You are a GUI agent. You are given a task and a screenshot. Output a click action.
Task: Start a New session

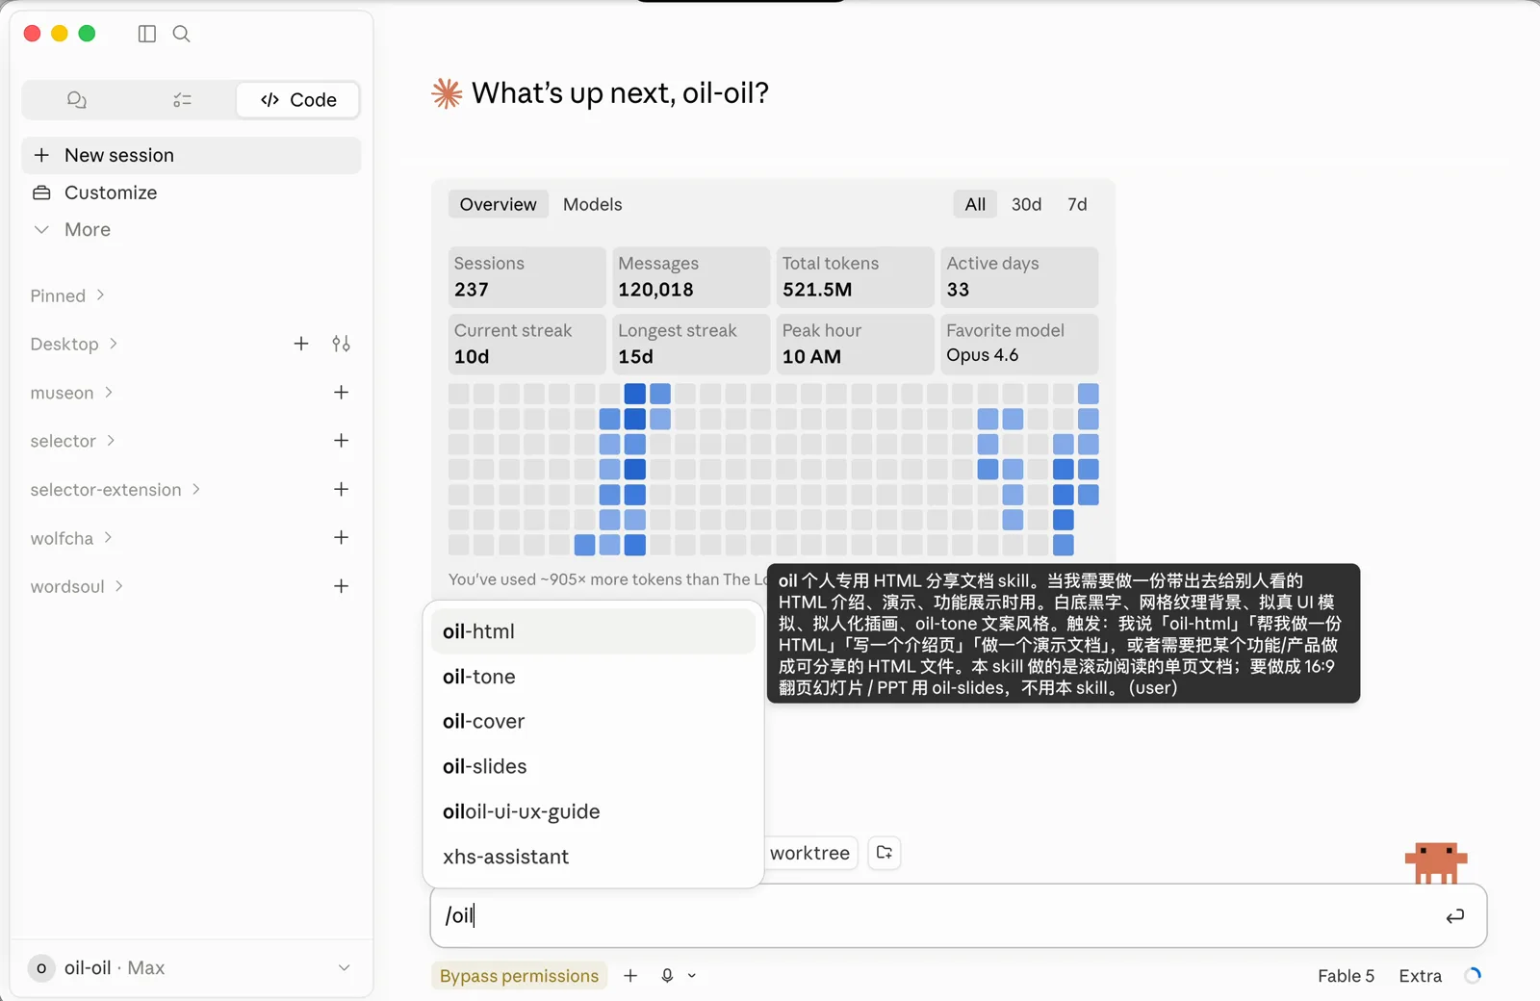192,155
